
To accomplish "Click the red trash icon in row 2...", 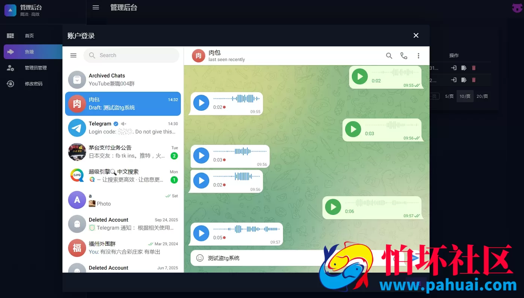I will pyautogui.click(x=474, y=80).
